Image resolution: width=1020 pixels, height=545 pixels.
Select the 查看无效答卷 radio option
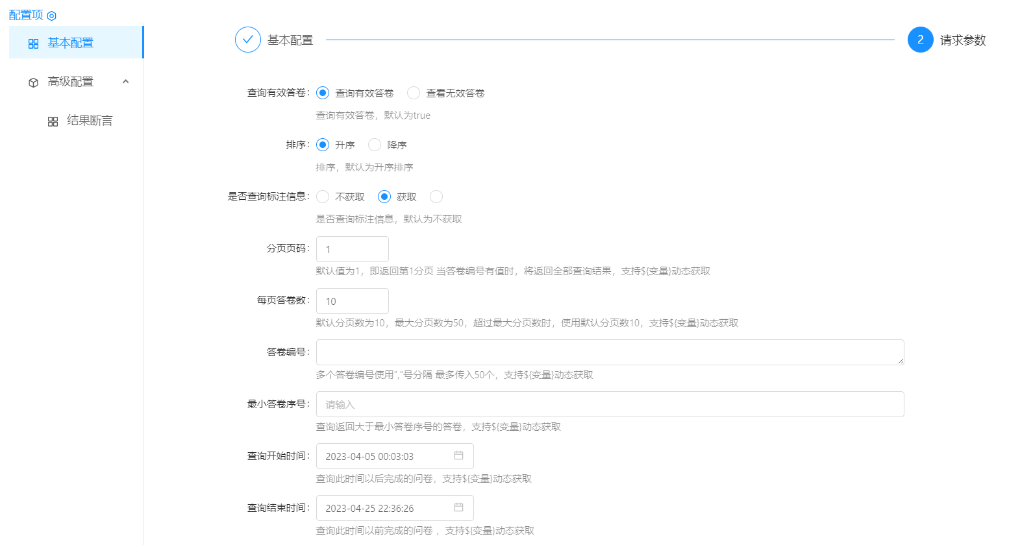(414, 93)
